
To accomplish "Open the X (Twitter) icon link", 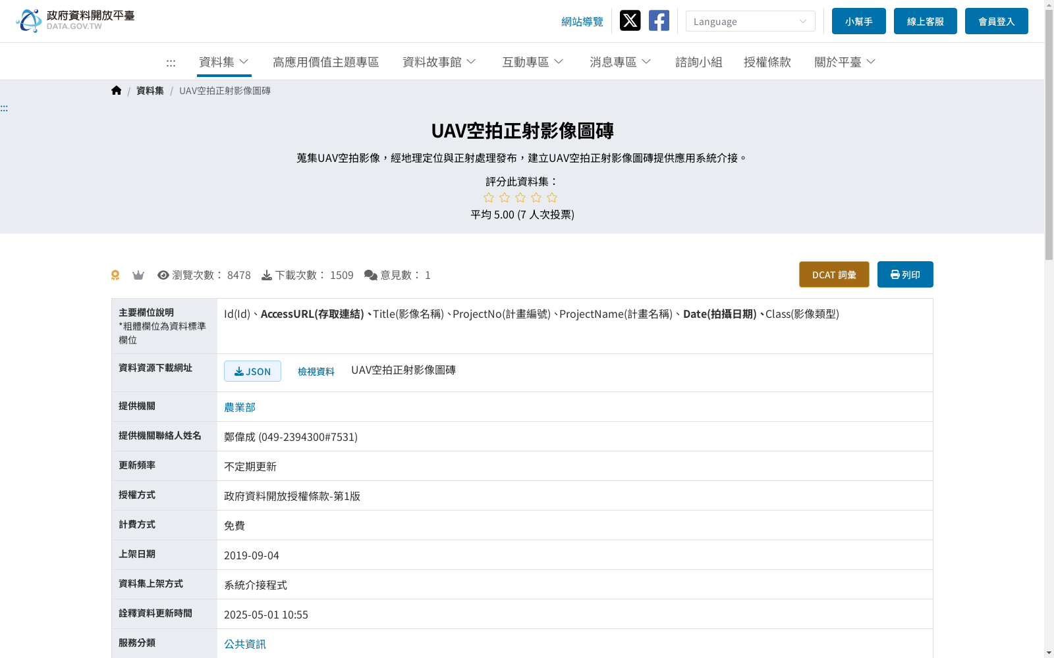I will pyautogui.click(x=630, y=20).
